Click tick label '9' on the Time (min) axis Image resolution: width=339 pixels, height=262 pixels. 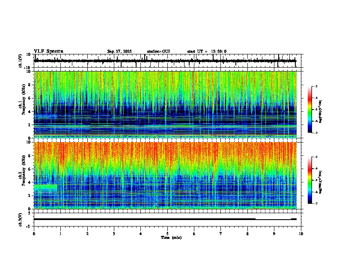tap(274, 234)
